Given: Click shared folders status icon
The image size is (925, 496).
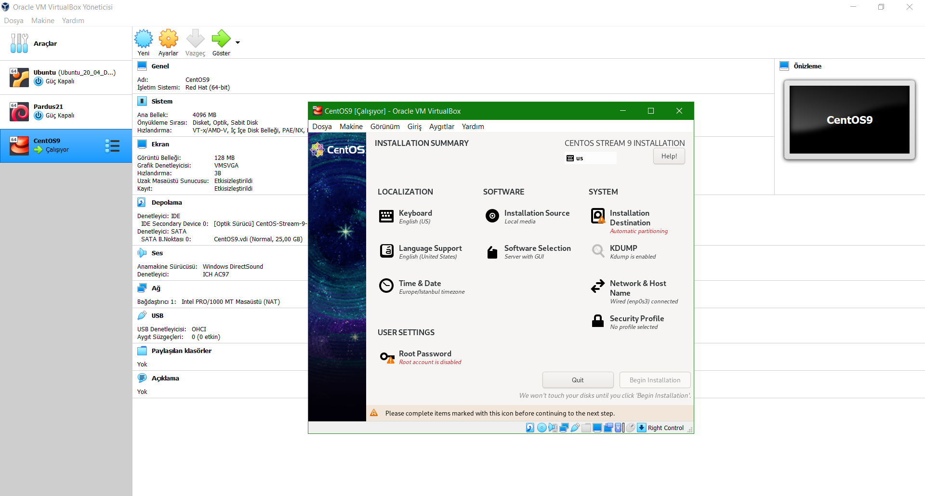Looking at the screenshot, I should [586, 428].
